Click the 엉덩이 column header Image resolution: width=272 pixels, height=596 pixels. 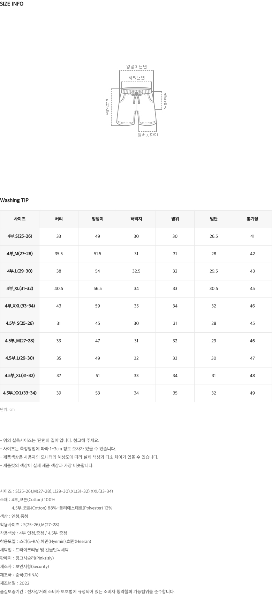tap(98, 219)
